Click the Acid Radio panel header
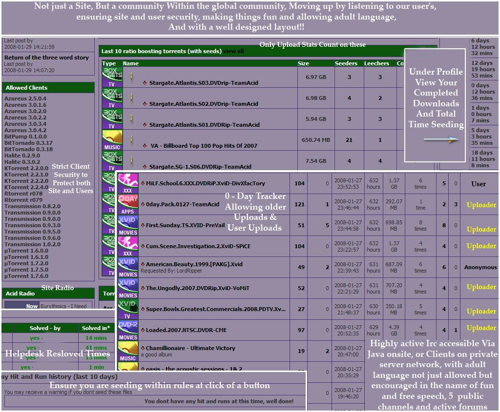Image resolution: width=500 pixels, height=412 pixels. pos(48,294)
